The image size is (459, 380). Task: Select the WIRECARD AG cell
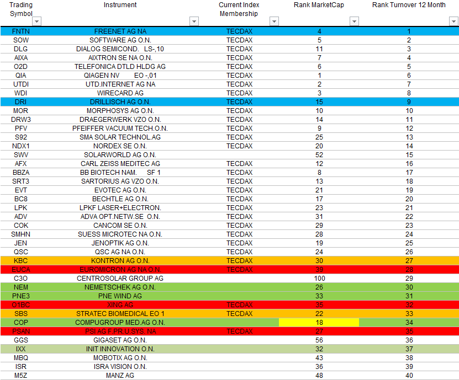[x=120, y=93]
